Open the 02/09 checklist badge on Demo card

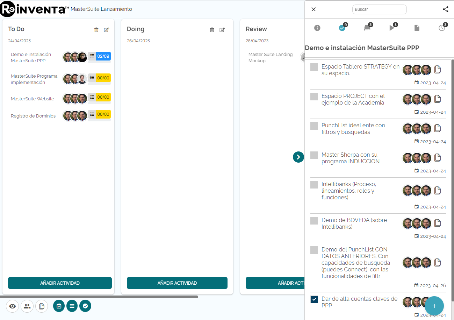click(x=100, y=56)
